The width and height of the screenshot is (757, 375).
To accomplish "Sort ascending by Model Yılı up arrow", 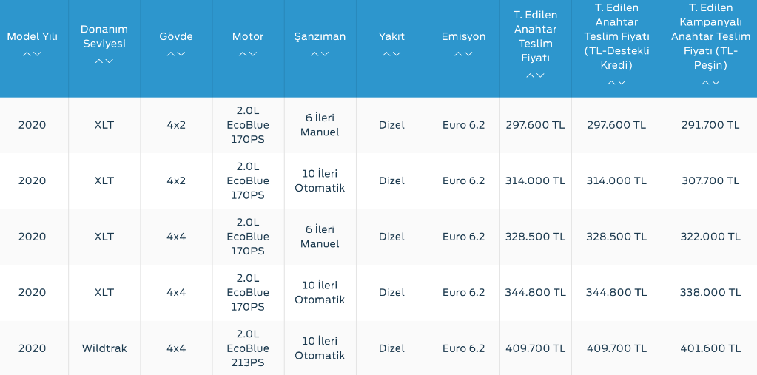I will (x=27, y=54).
